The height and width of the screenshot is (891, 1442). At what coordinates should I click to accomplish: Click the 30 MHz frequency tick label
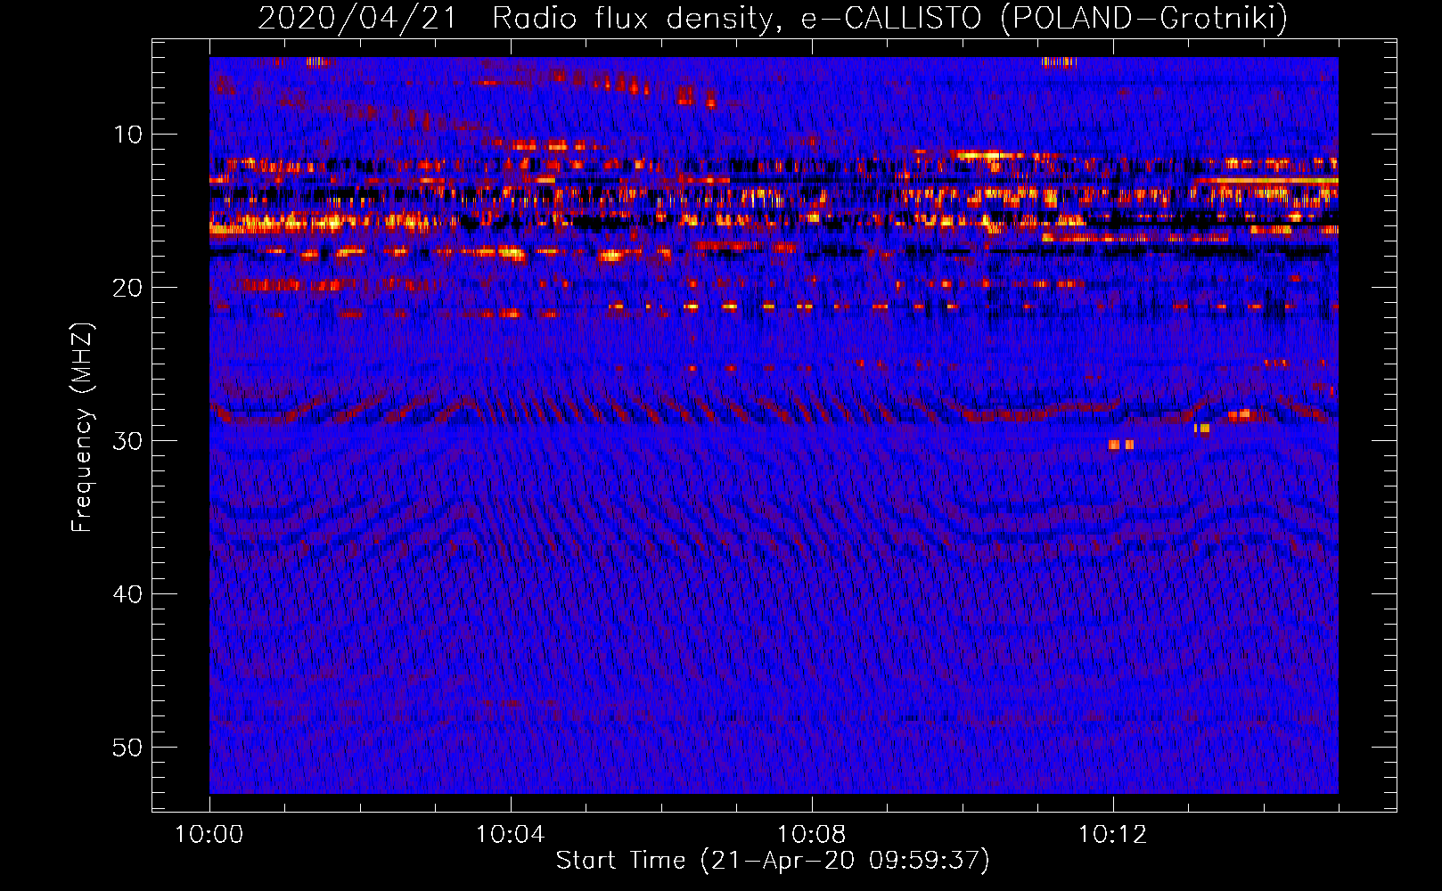pos(127,441)
